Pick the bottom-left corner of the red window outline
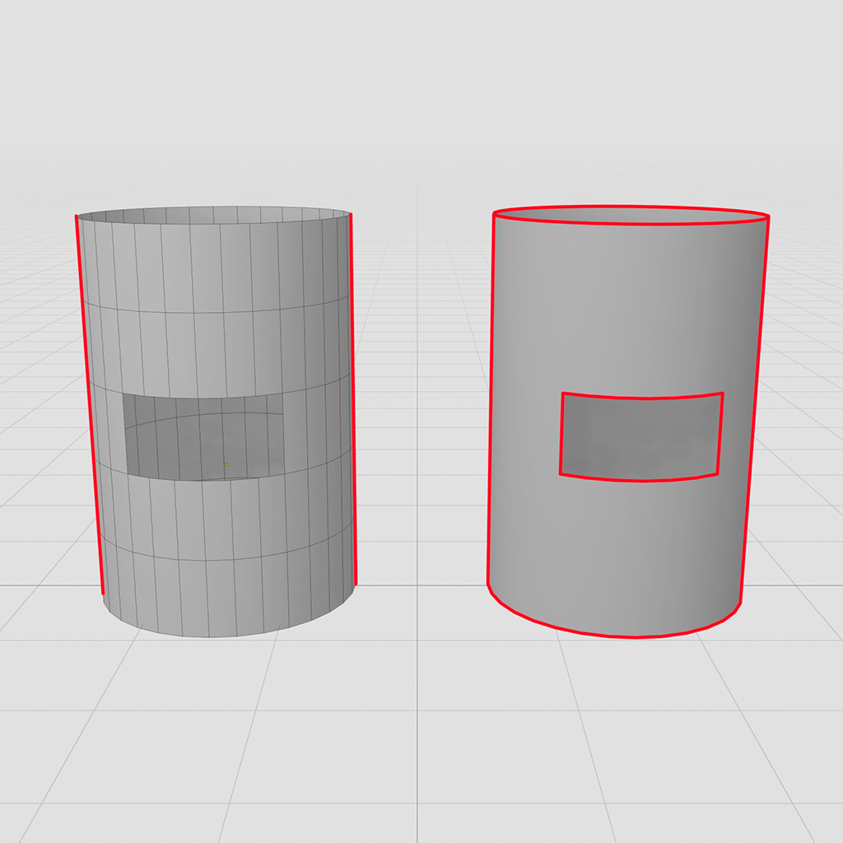The height and width of the screenshot is (843, 843). [561, 473]
